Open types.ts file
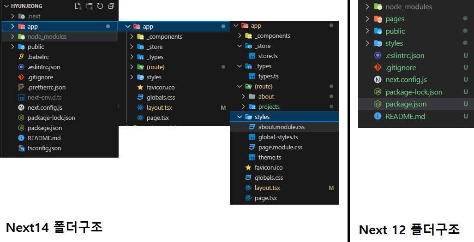 pos(269,77)
